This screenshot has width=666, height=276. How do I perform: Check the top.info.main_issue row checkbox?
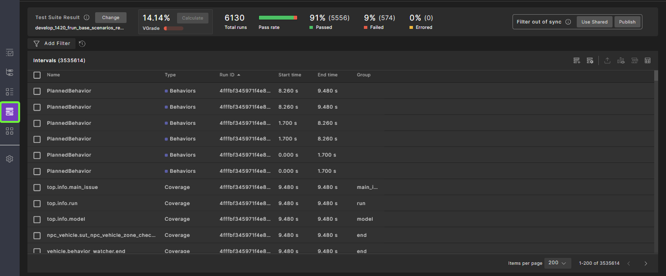tap(37, 187)
